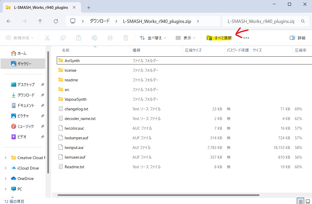The width and height of the screenshot is (312, 204).
Task: Sort by パスワード保護 column header
Action: (x=238, y=50)
